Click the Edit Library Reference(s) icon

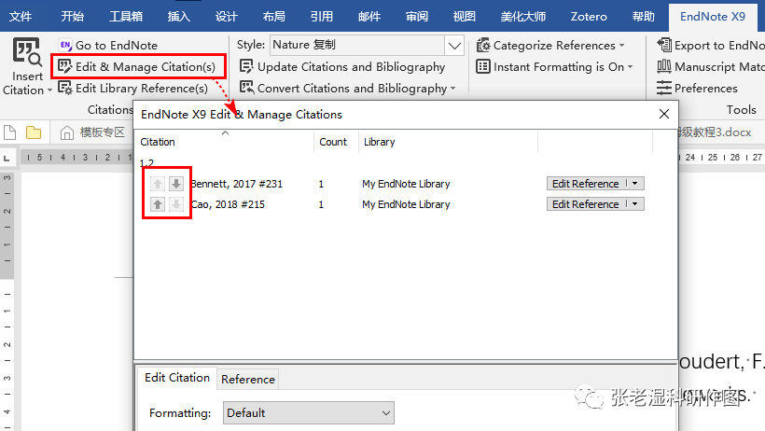click(65, 88)
